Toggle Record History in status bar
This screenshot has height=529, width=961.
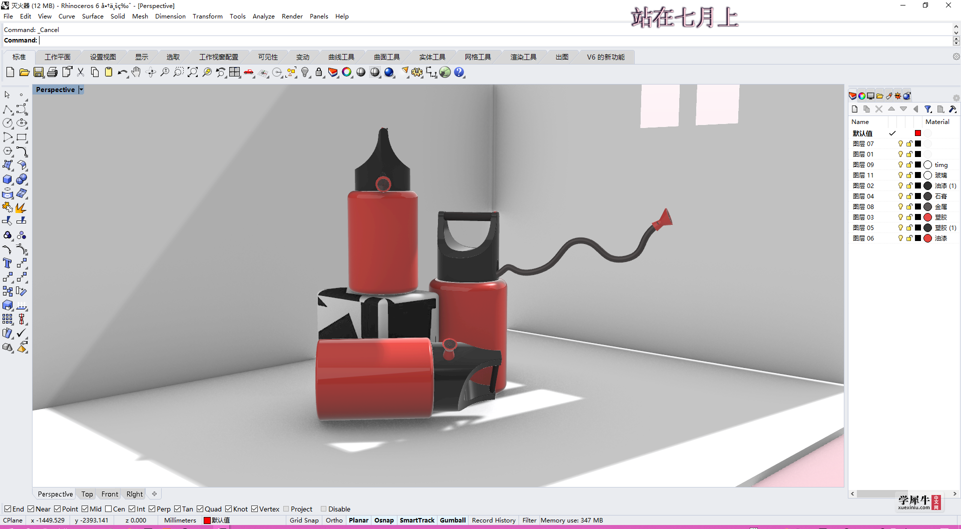494,520
